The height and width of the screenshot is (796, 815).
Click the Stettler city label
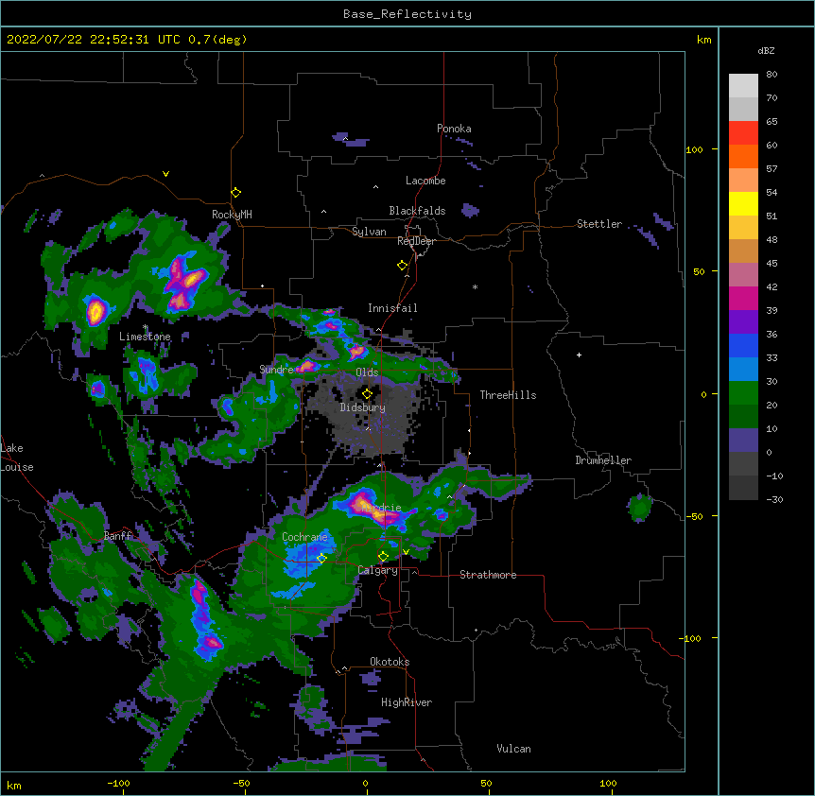[599, 224]
